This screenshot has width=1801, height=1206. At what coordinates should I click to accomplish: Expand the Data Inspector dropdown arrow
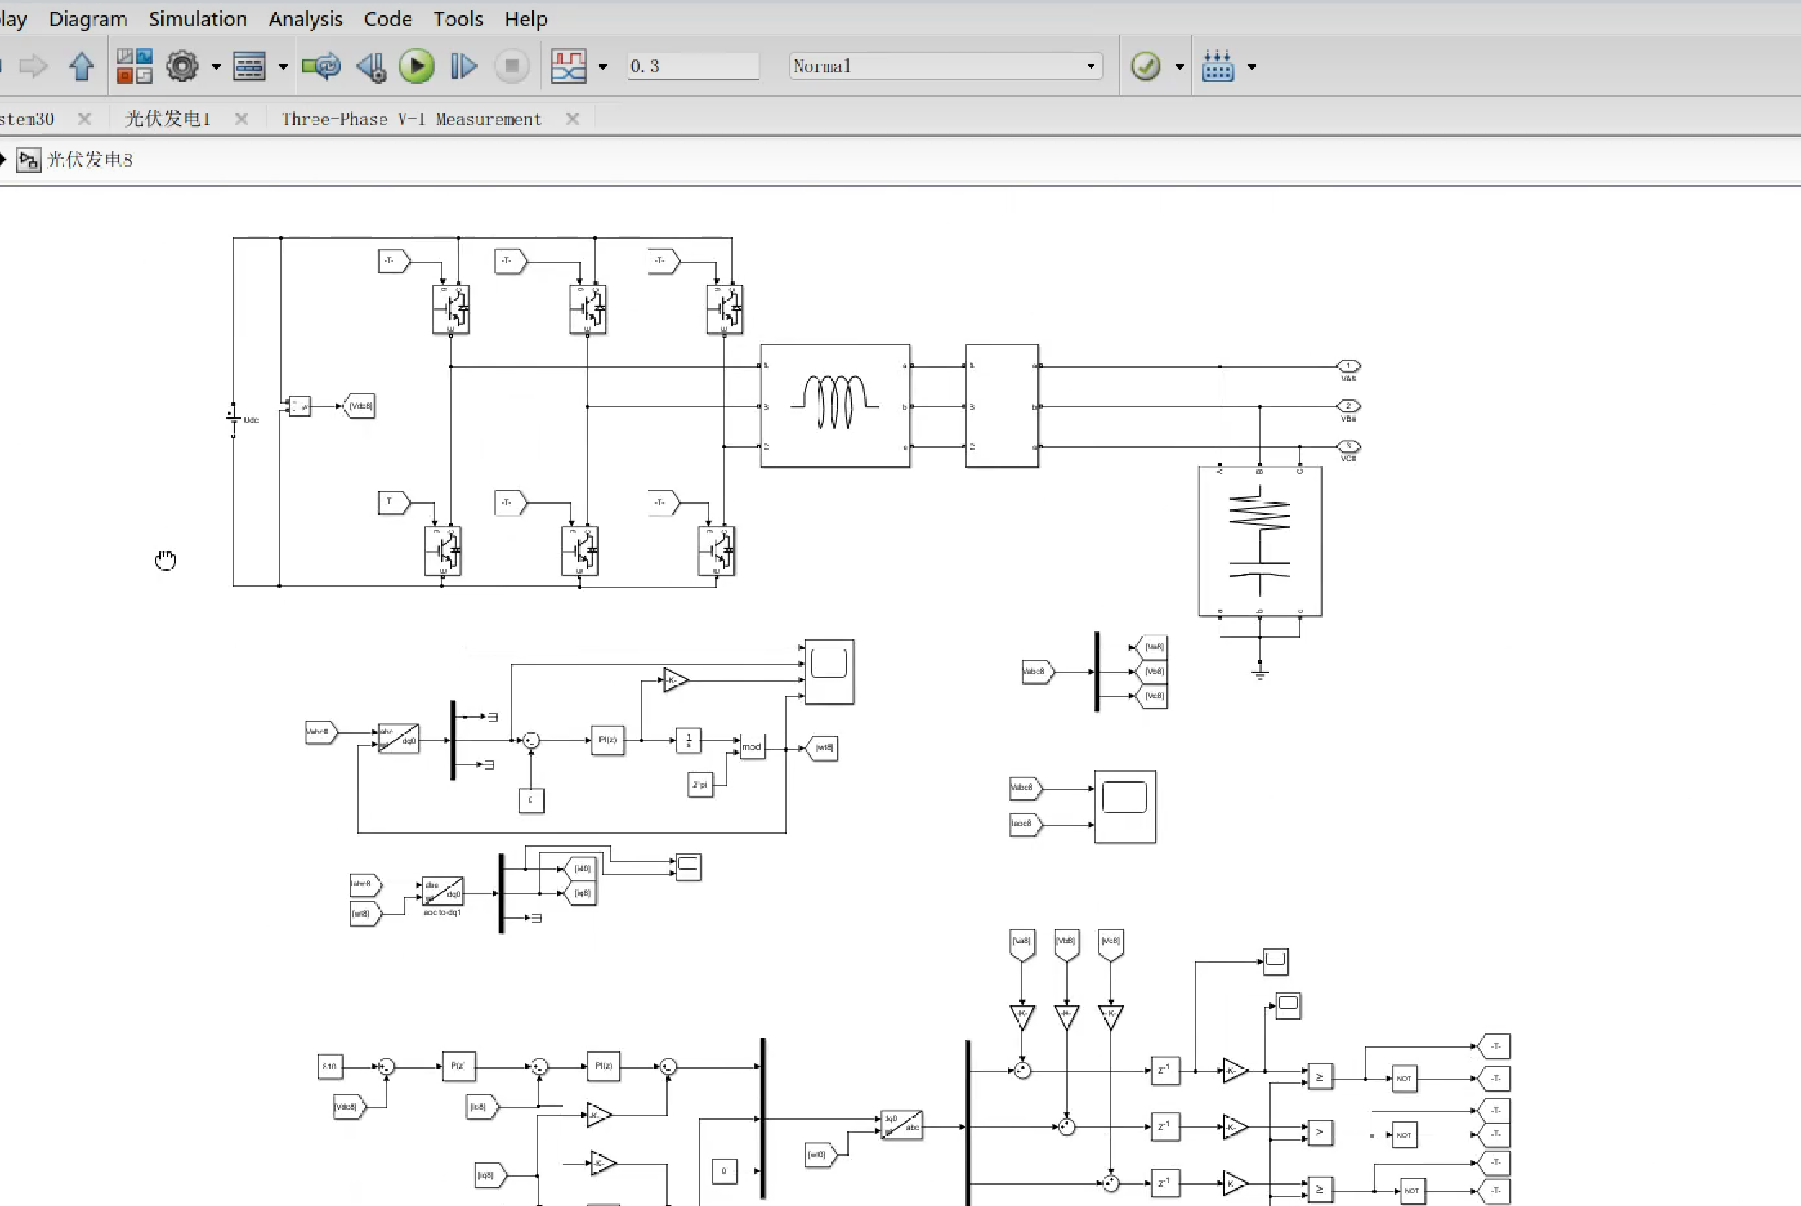pyautogui.click(x=603, y=66)
